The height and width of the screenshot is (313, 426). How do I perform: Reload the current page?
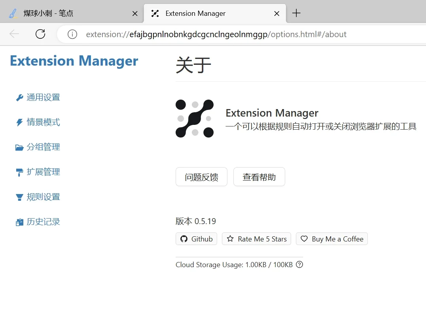(40, 34)
